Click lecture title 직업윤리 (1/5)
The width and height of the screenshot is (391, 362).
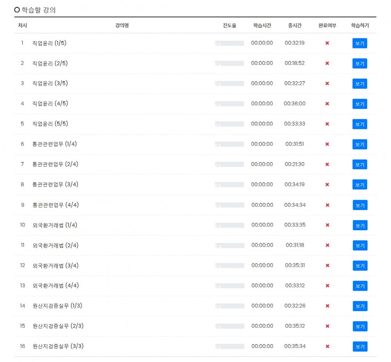(x=49, y=43)
